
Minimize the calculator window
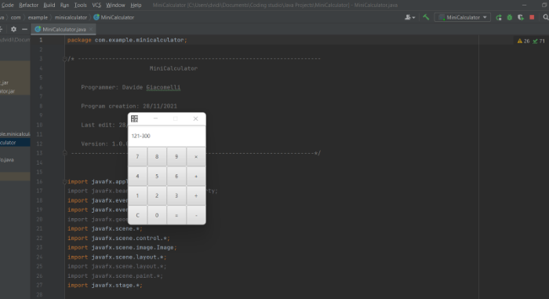tap(155, 119)
